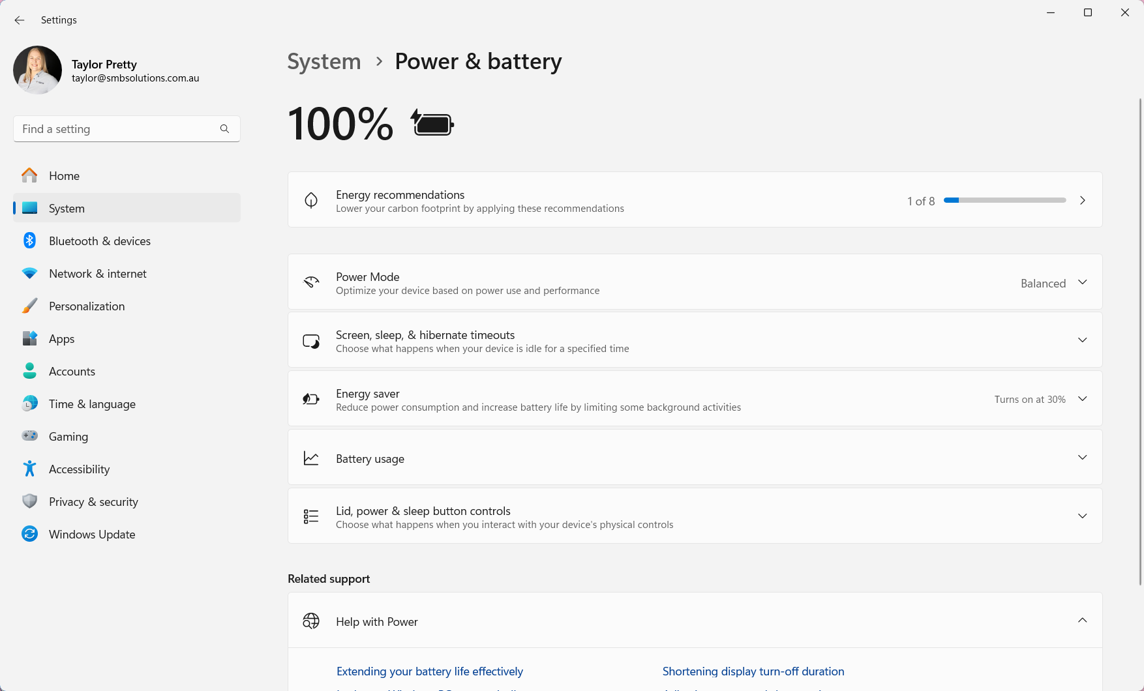Click the back arrow icon

[x=20, y=20]
